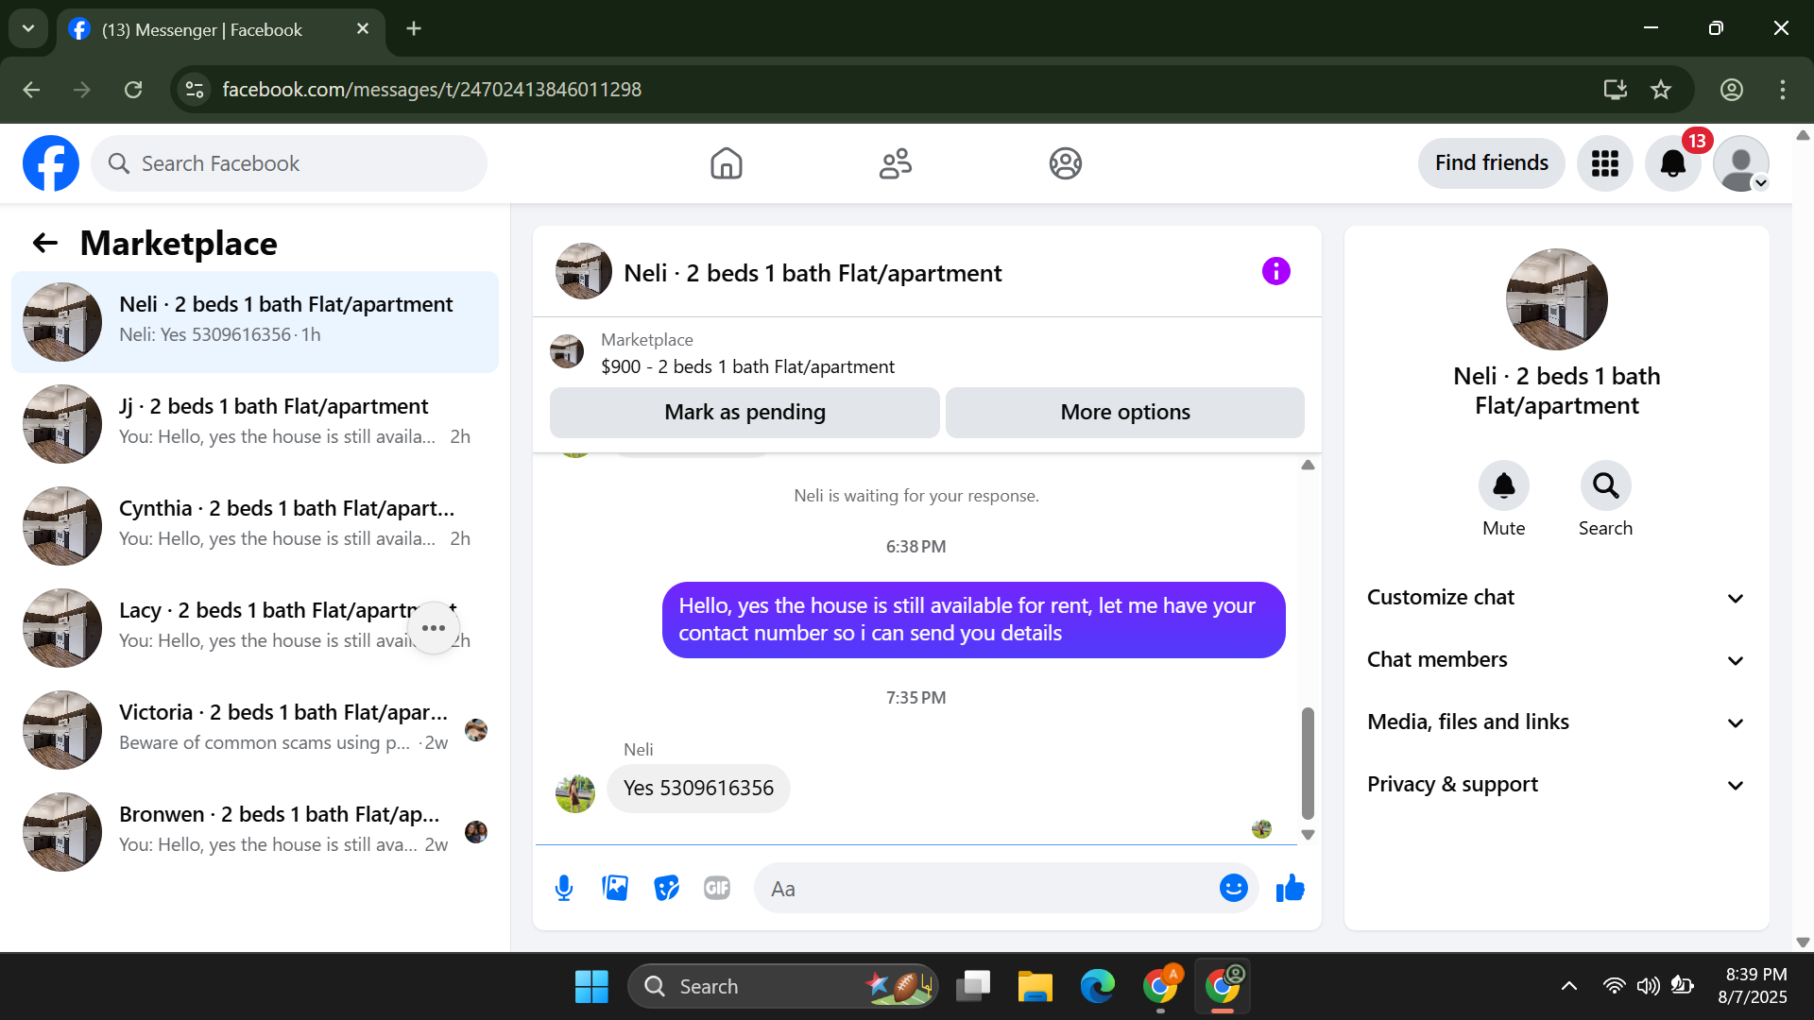Image resolution: width=1814 pixels, height=1020 pixels.
Task: Reload the page in browser toolbar
Action: 133,90
